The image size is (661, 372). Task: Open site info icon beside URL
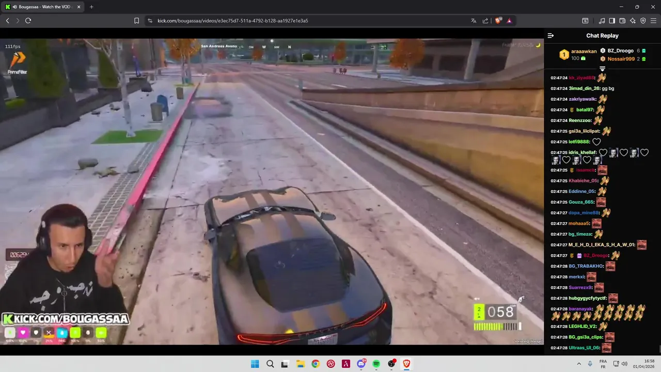pos(150,21)
